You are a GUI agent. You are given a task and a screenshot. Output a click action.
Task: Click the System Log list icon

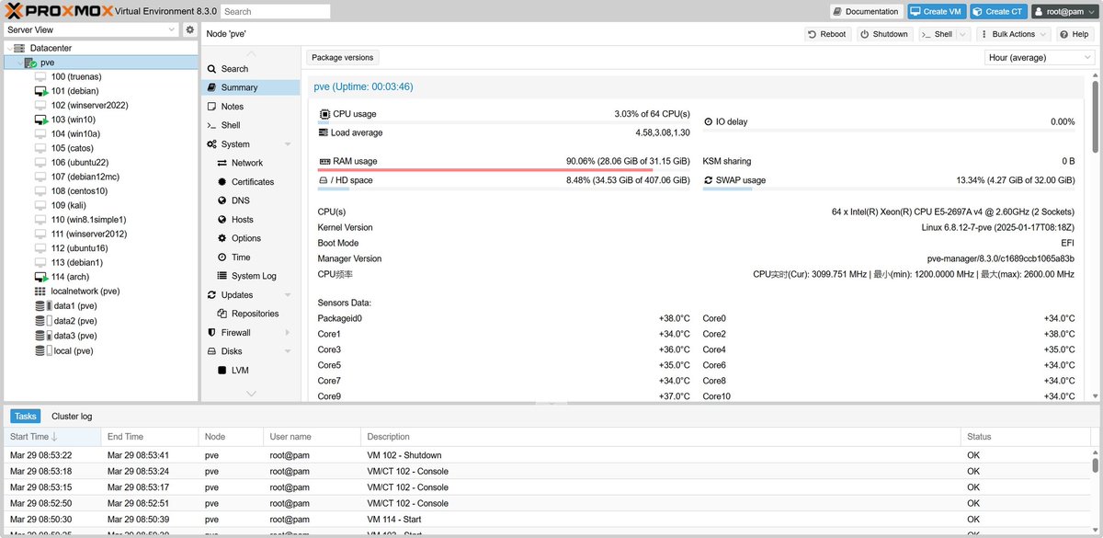point(222,276)
